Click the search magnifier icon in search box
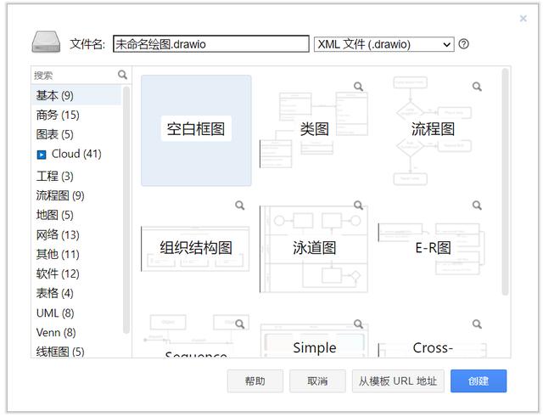 [123, 75]
